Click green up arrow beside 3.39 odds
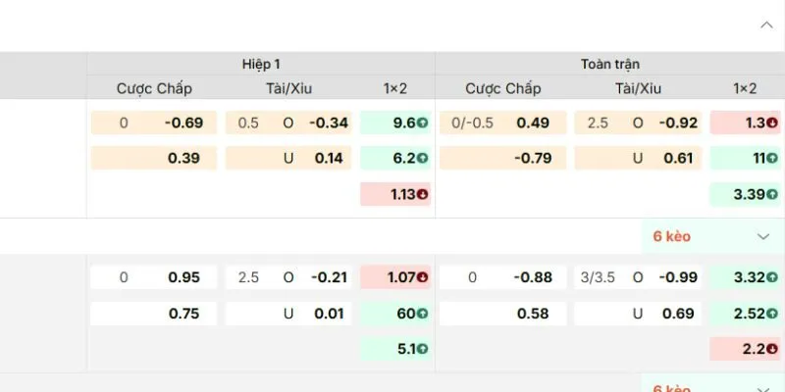Image resolution: width=785 pixels, height=392 pixels. click(x=771, y=194)
